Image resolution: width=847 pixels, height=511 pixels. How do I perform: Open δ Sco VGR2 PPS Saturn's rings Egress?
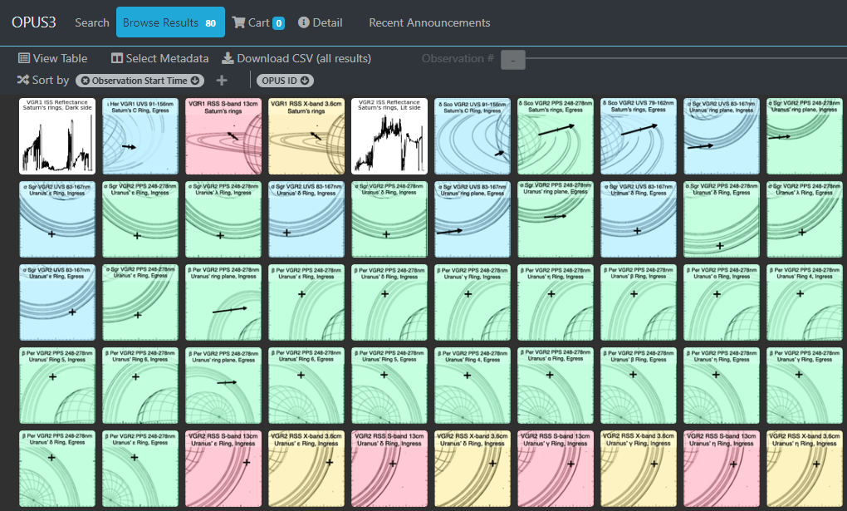556,136
